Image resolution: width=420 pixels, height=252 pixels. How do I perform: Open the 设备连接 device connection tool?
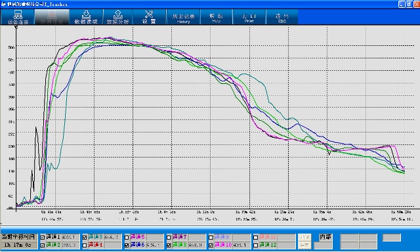[x=18, y=17]
